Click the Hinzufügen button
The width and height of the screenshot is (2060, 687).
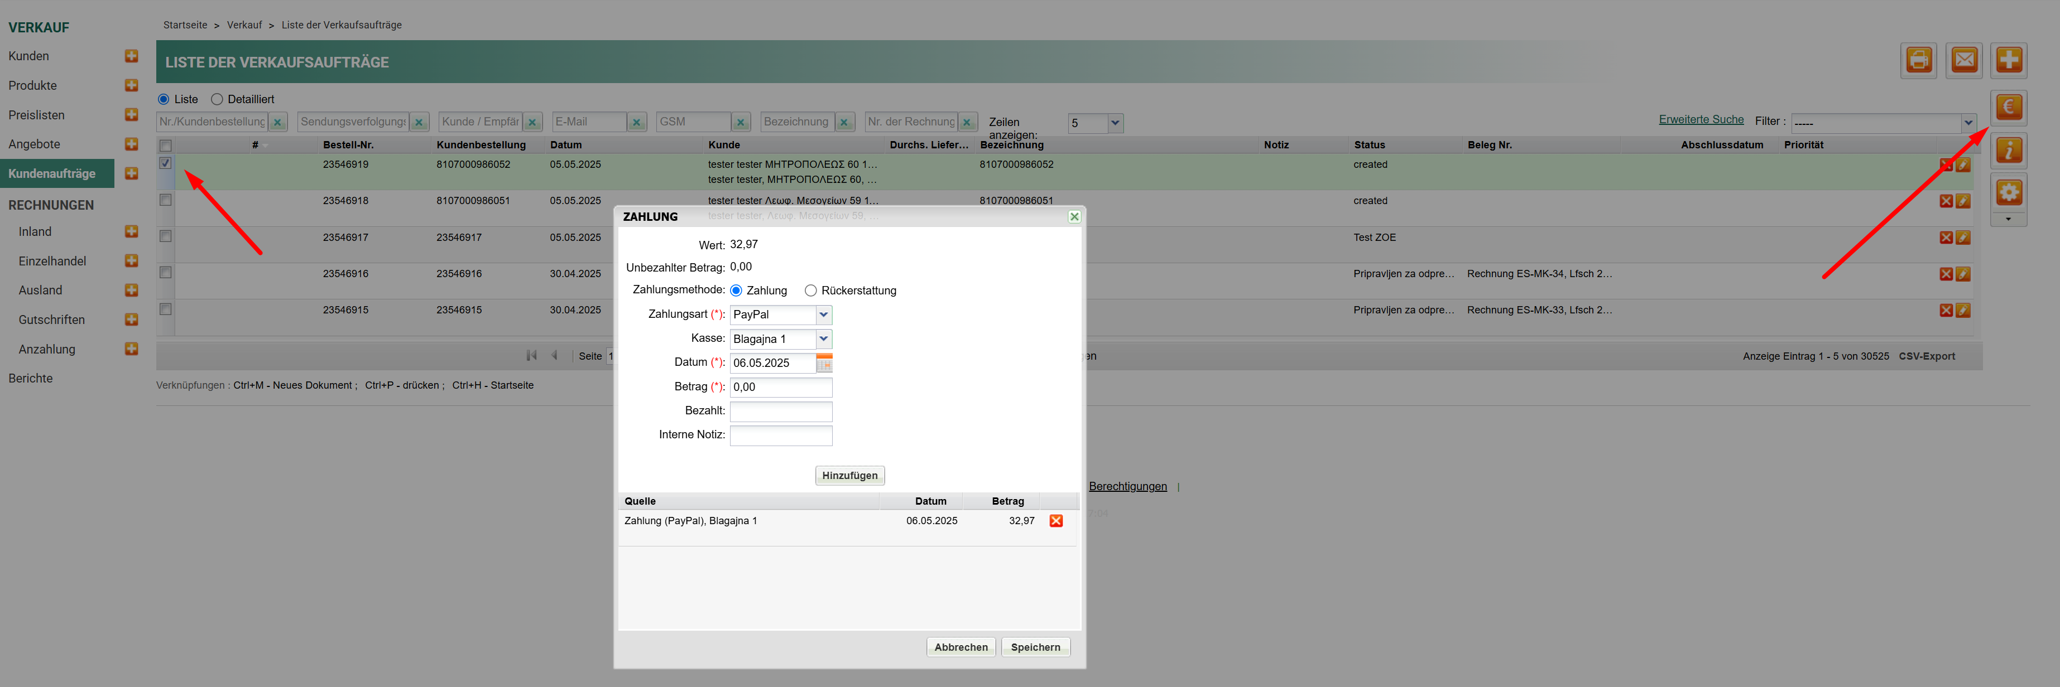point(849,475)
